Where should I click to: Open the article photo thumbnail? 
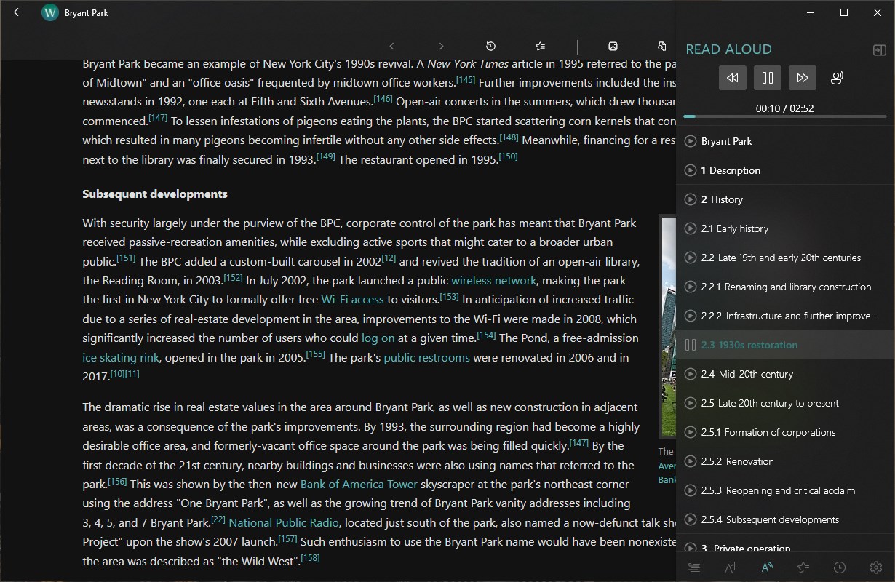667,326
